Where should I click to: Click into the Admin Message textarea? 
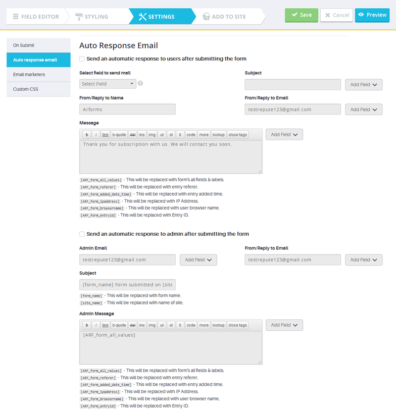pyautogui.click(x=171, y=348)
